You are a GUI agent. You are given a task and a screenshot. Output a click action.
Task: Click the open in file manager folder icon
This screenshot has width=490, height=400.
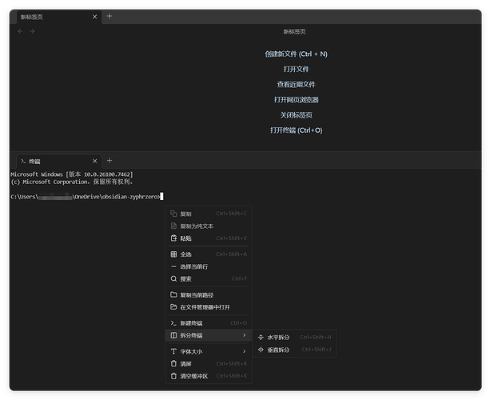173,307
